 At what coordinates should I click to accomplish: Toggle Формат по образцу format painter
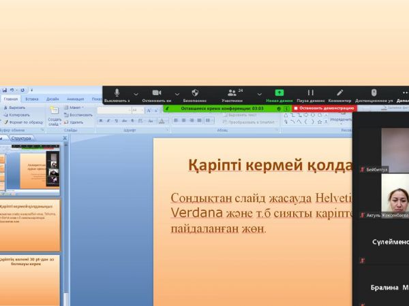click(x=25, y=122)
